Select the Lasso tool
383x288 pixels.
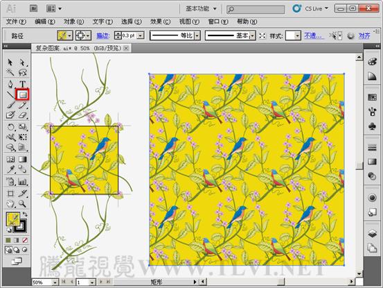coord(22,72)
